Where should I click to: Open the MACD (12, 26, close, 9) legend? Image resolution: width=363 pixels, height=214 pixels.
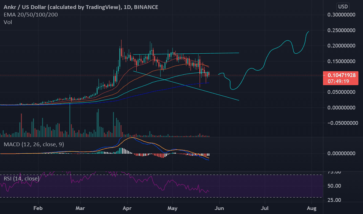click(x=34, y=144)
